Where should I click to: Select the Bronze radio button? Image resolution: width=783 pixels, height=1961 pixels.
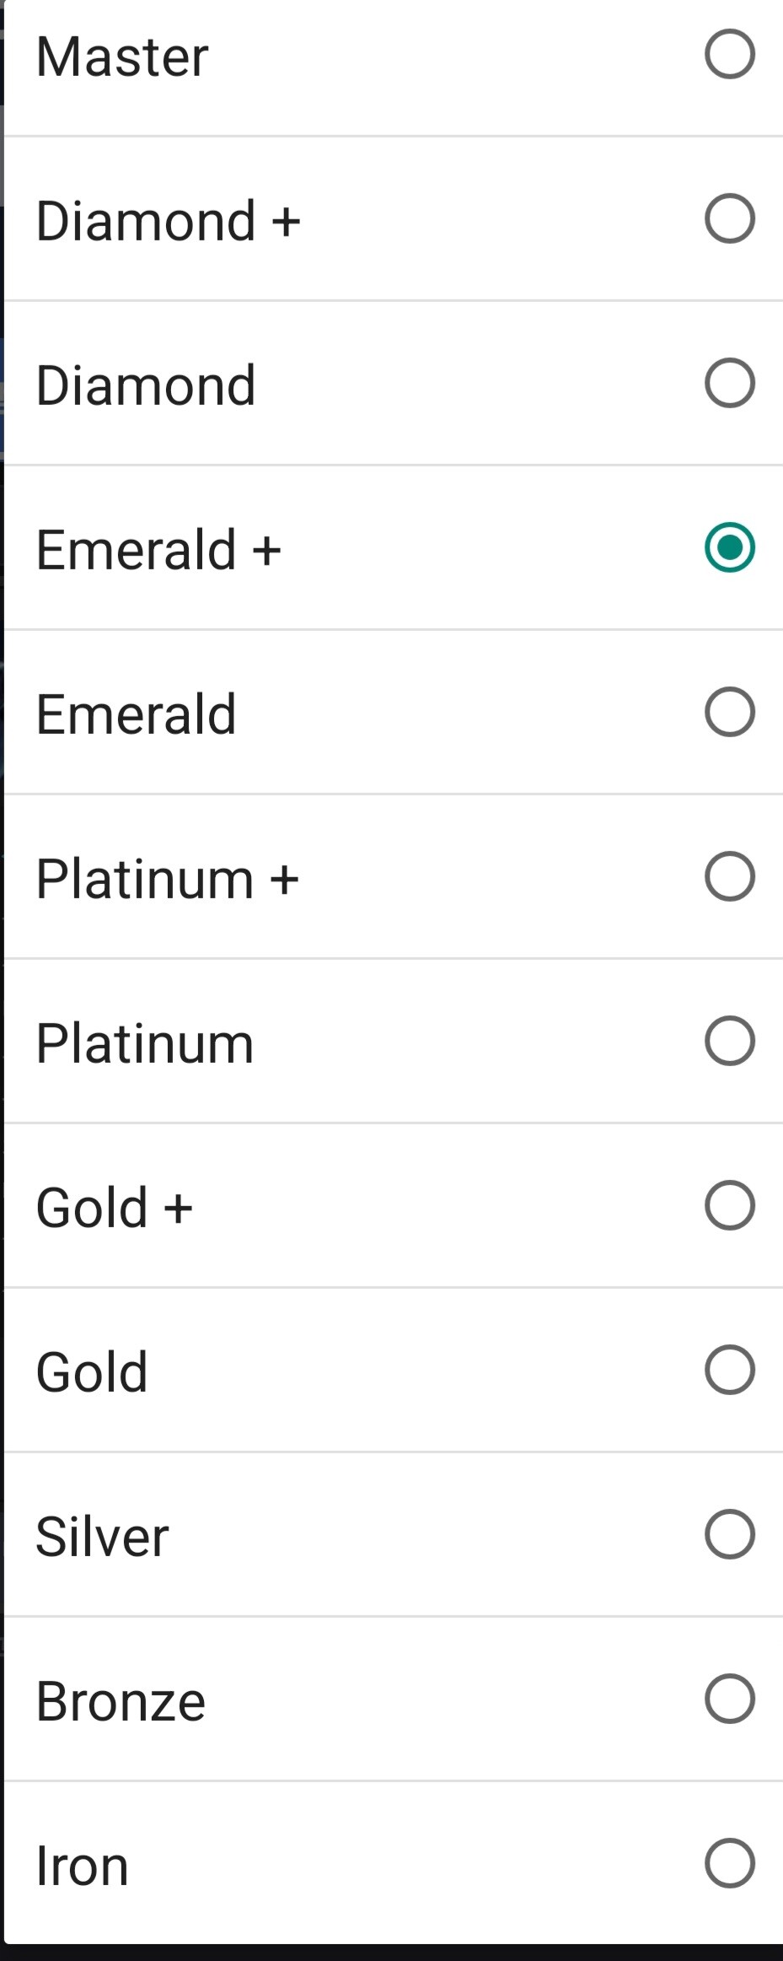tap(729, 1699)
